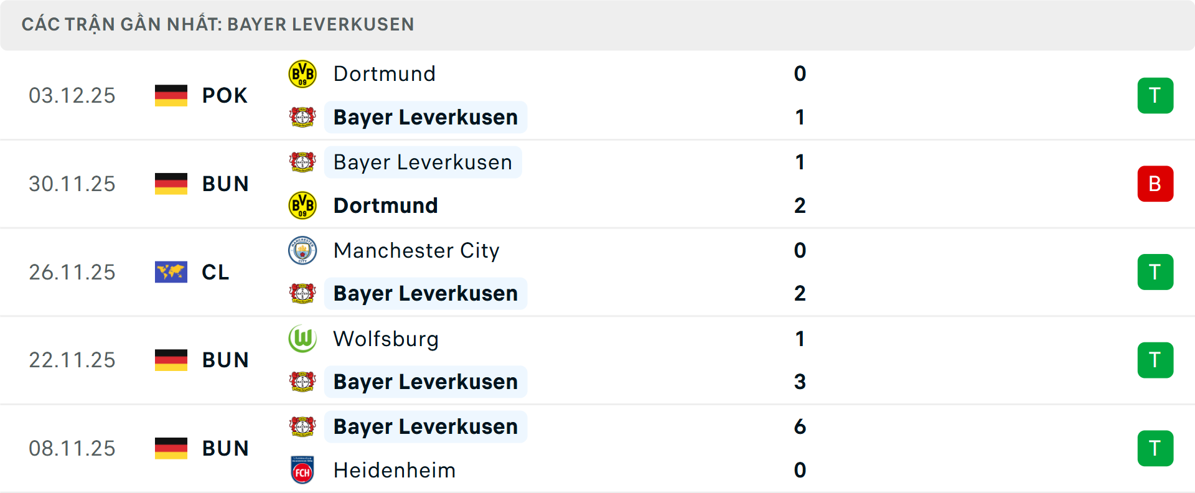Viewport: 1195px width, 493px height.
Task: Open the Bayer Leverkusen team page from the CL match
Action: click(426, 293)
